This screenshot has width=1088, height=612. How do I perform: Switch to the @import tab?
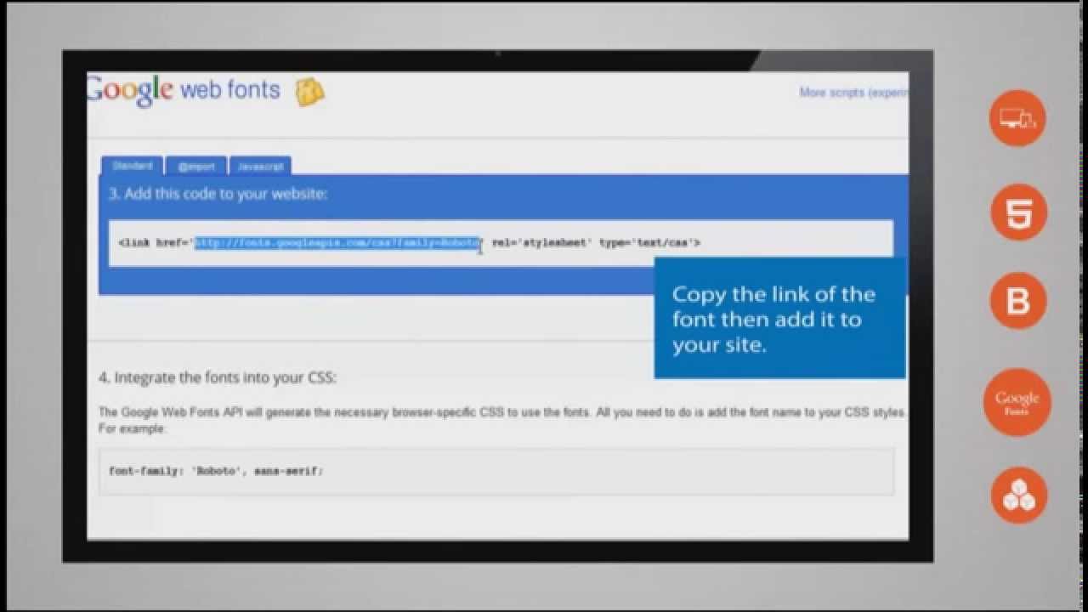pyautogui.click(x=196, y=167)
